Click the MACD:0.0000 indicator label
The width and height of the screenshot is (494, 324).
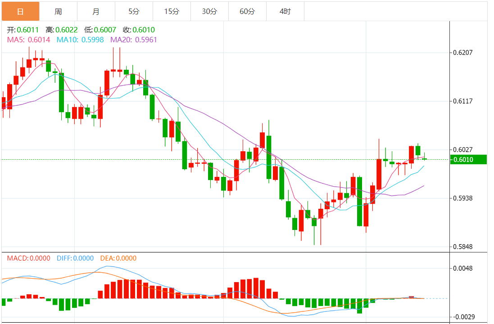click(29, 258)
